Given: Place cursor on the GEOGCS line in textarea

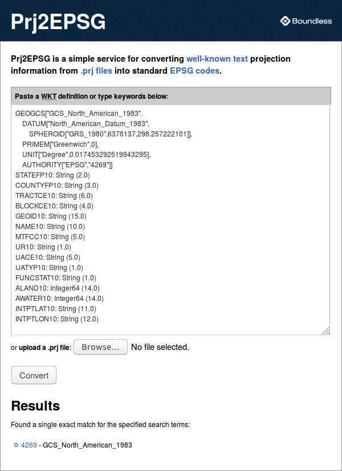Looking at the screenshot, I should coord(79,114).
